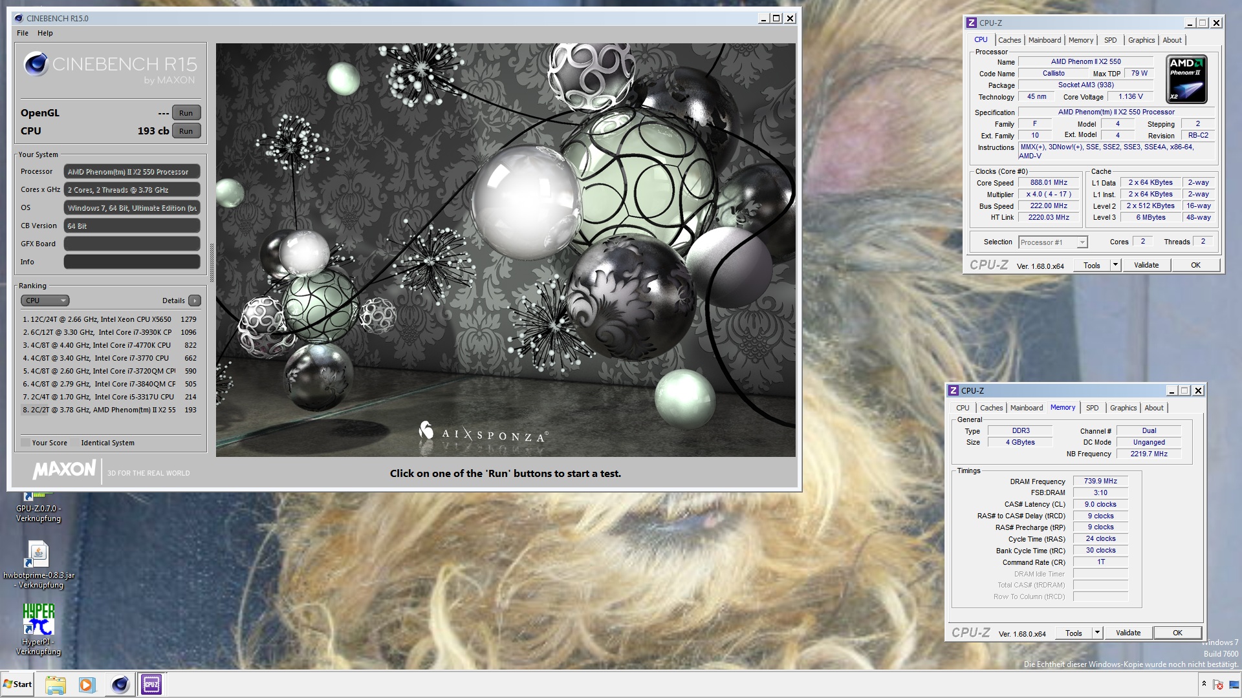Open the Help menu in Cinebench
The image size is (1242, 698).
[45, 33]
